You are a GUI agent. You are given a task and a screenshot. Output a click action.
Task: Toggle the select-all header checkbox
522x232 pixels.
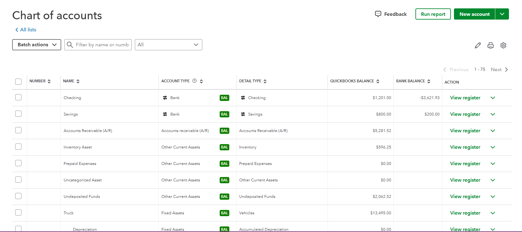point(18,82)
